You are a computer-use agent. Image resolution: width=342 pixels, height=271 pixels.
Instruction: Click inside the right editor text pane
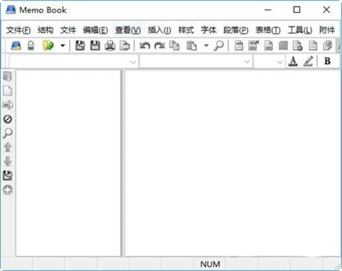click(x=232, y=163)
